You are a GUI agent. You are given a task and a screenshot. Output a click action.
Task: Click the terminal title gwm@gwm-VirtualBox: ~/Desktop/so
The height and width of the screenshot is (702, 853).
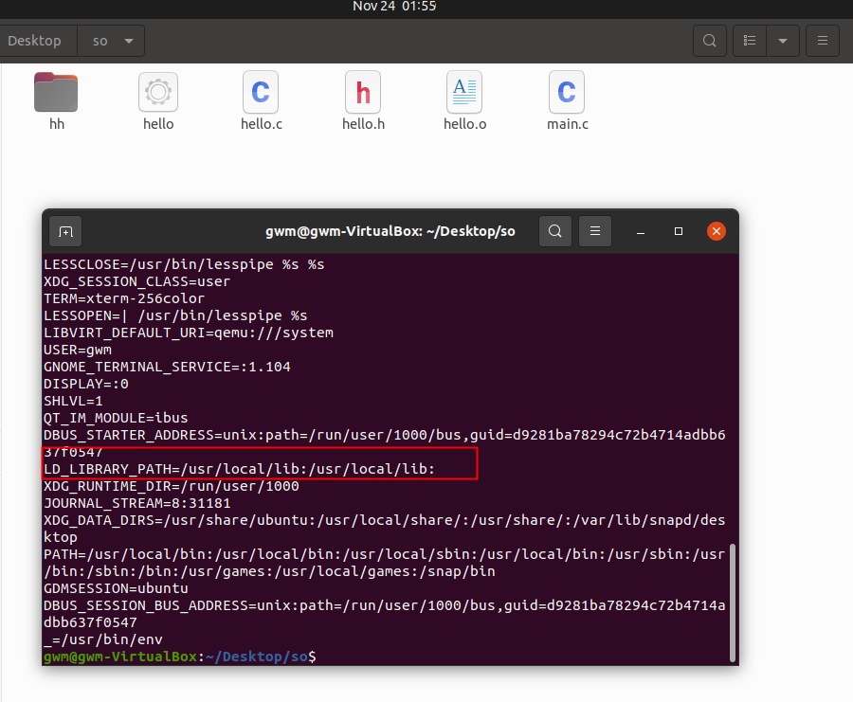tap(390, 231)
